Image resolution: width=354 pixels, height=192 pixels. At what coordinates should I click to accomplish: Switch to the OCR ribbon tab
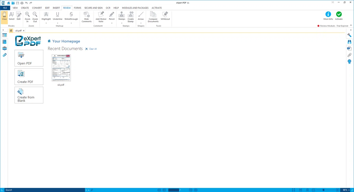[x=108, y=8]
